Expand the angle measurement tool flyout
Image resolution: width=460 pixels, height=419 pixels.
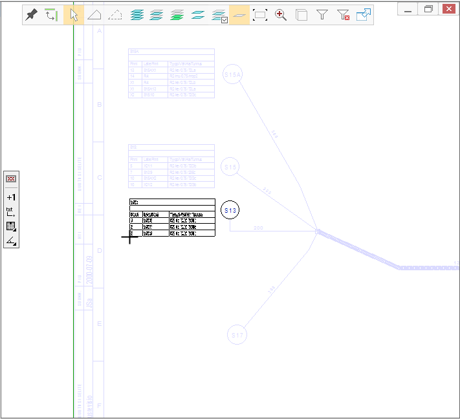pyautogui.click(x=11, y=241)
